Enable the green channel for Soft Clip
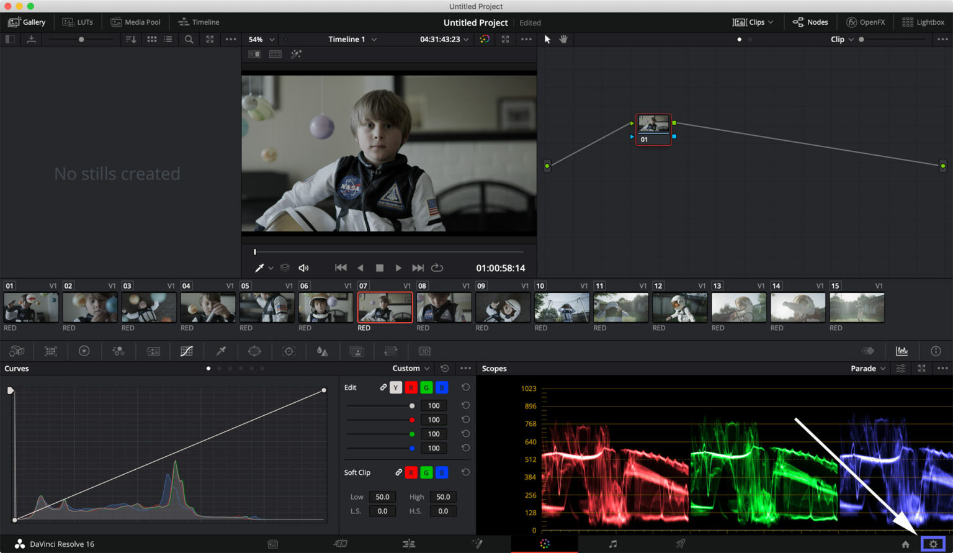The width and height of the screenshot is (953, 553). click(x=426, y=472)
